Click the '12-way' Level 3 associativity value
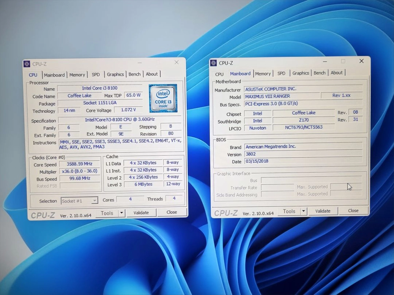Image resolution: width=394 pixels, height=295 pixels. [173, 184]
